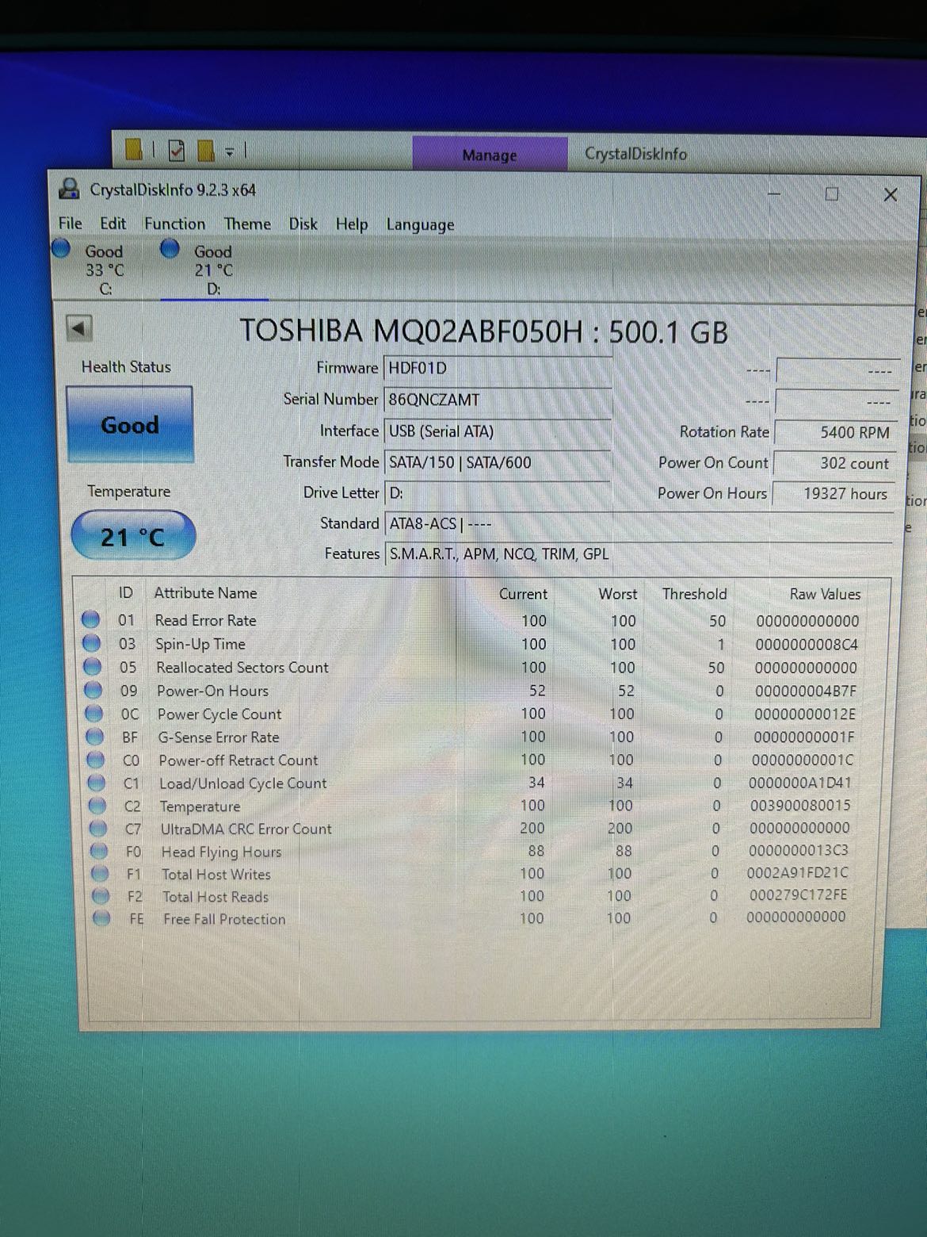The height and width of the screenshot is (1237, 927).
Task: Click the previous disk arrow button
Action: pos(79,327)
